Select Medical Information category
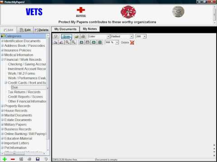The image size is (217, 162). click(x=19, y=55)
